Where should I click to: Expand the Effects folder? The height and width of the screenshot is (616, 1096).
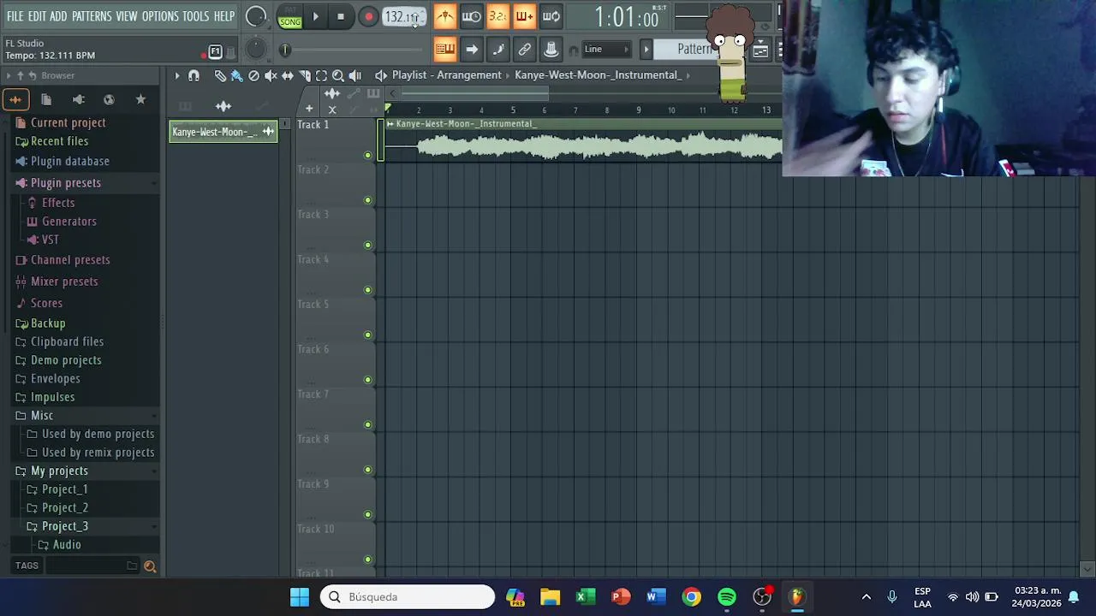58,203
